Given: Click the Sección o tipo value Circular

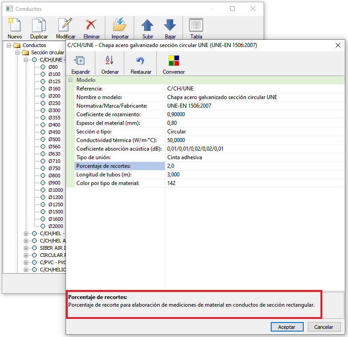Looking at the screenshot, I should click(255, 132).
